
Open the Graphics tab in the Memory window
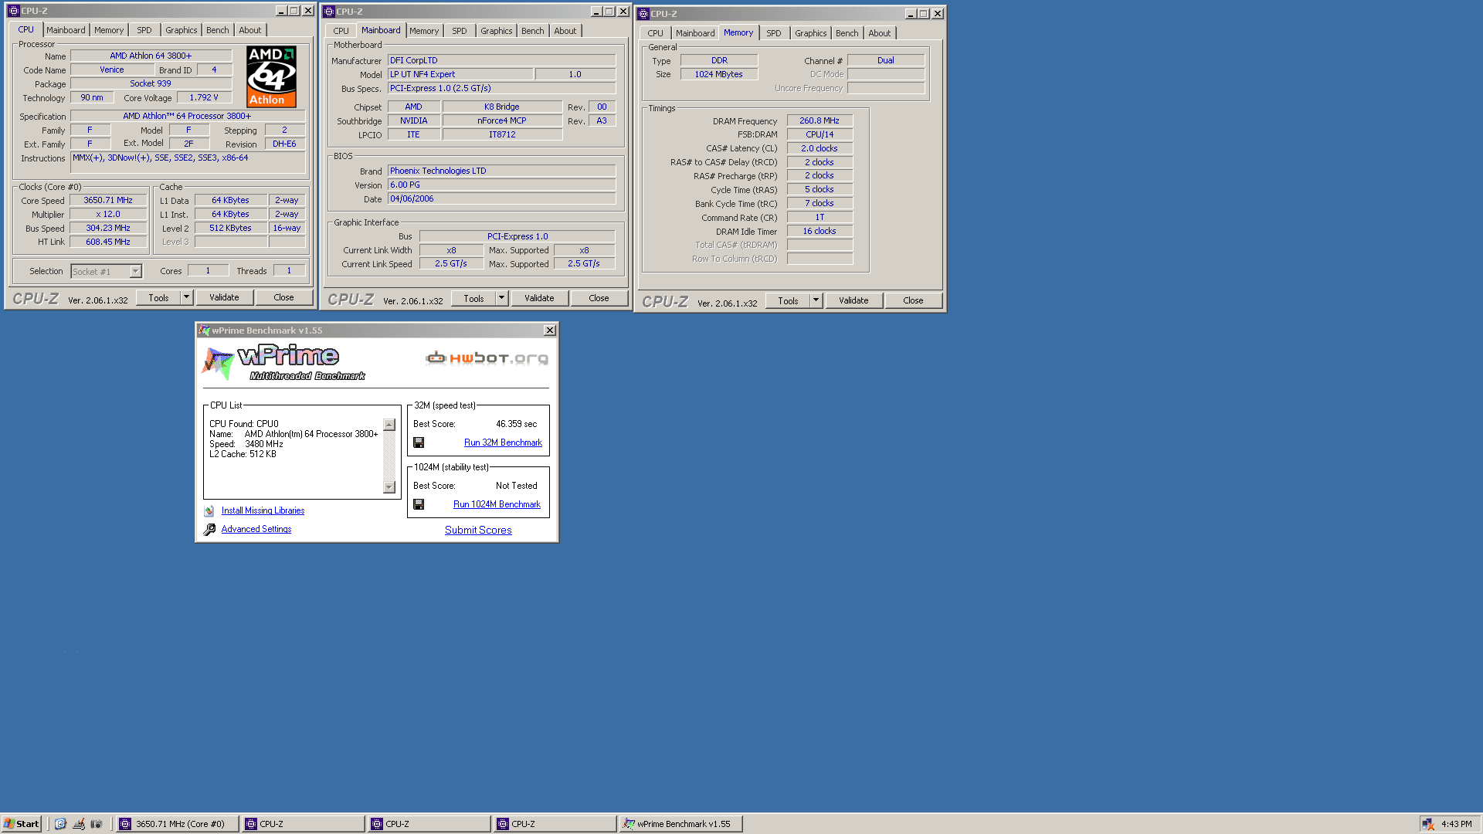[x=810, y=33]
